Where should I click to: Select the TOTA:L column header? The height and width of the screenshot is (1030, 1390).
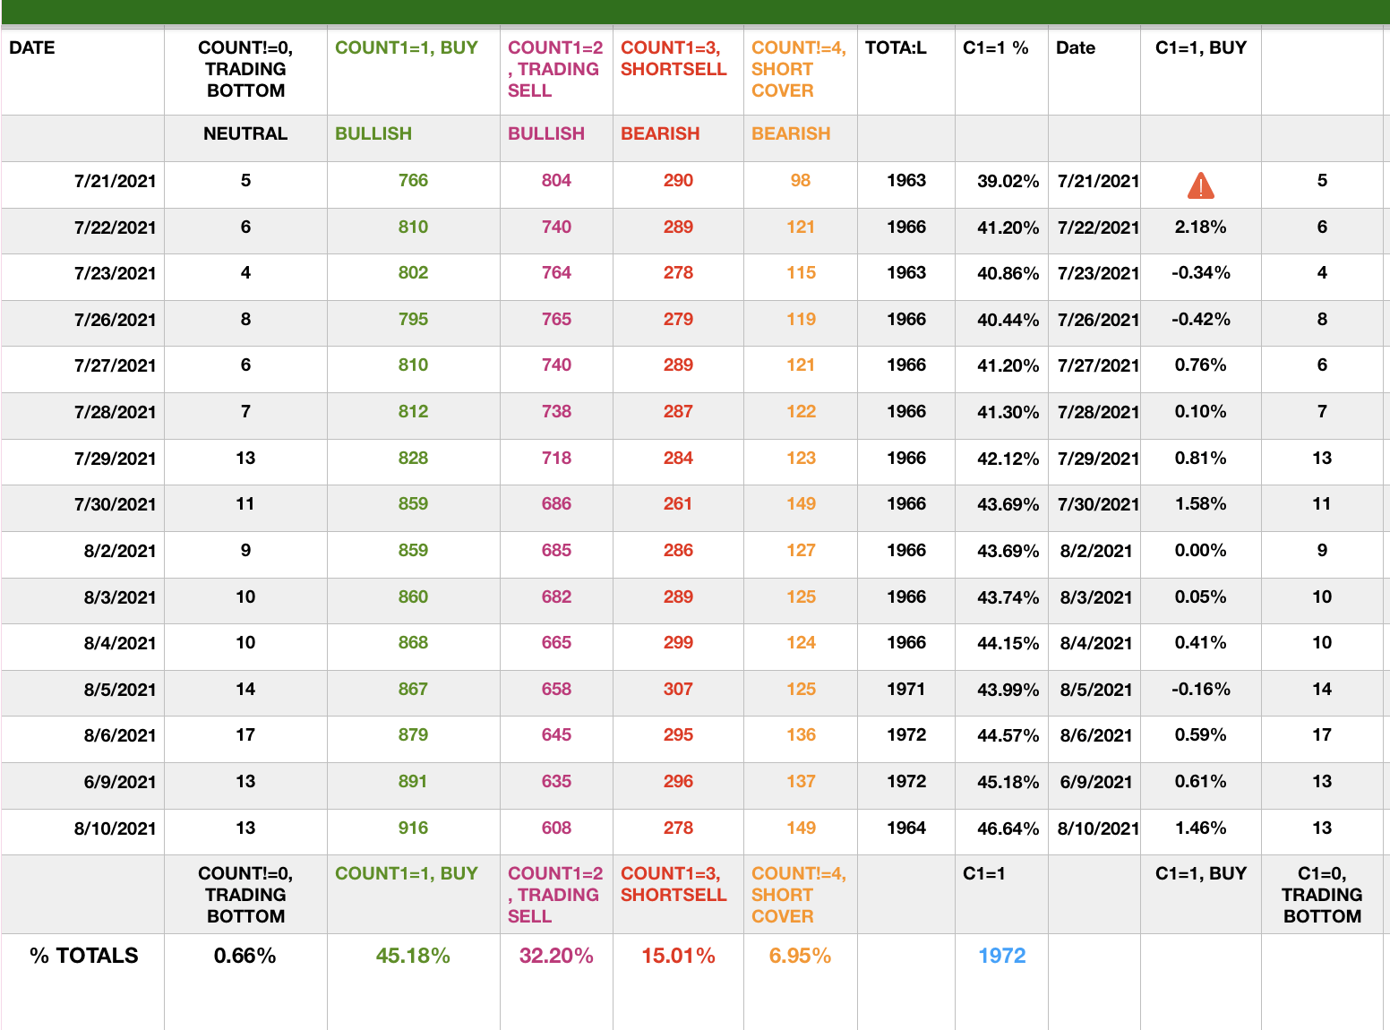pos(896,48)
